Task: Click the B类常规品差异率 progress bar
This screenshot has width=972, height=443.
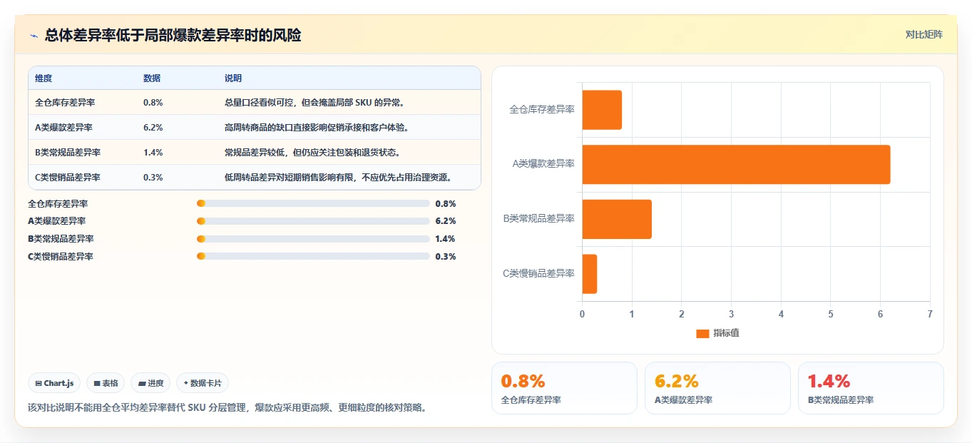Action: [313, 239]
